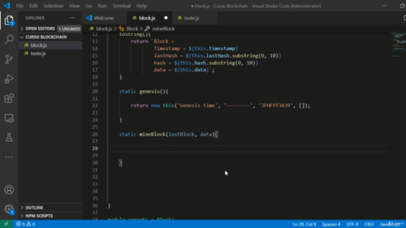Click the remote window indicator in status bar
The width and height of the screenshot is (406, 228).
(6, 224)
